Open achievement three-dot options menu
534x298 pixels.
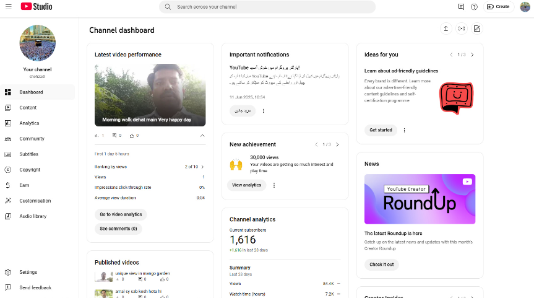(274, 185)
